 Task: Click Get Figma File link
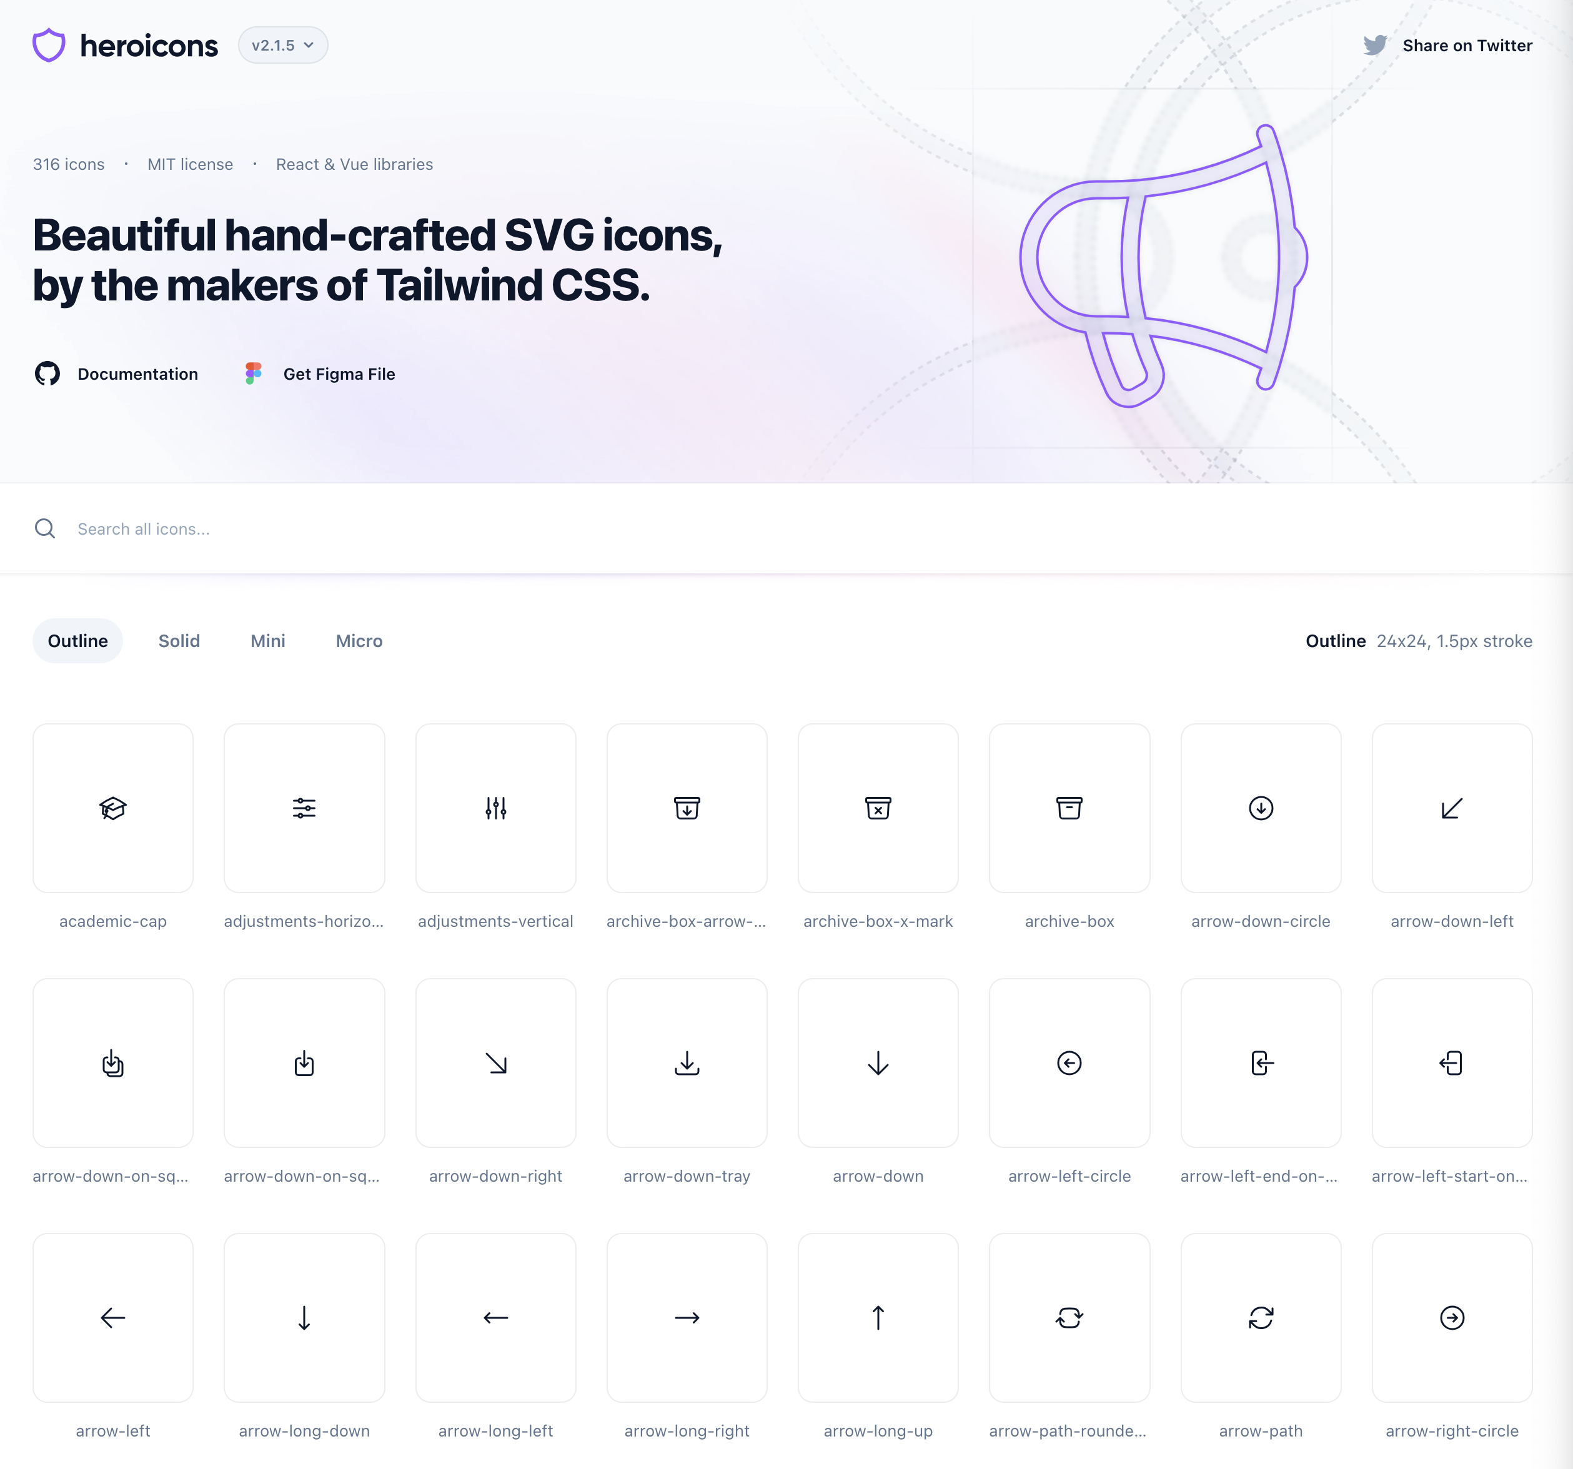(339, 373)
